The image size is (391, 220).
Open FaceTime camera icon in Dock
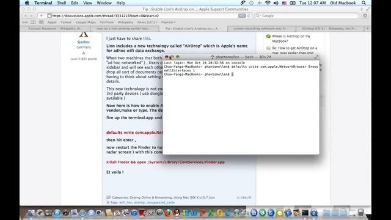point(100,213)
